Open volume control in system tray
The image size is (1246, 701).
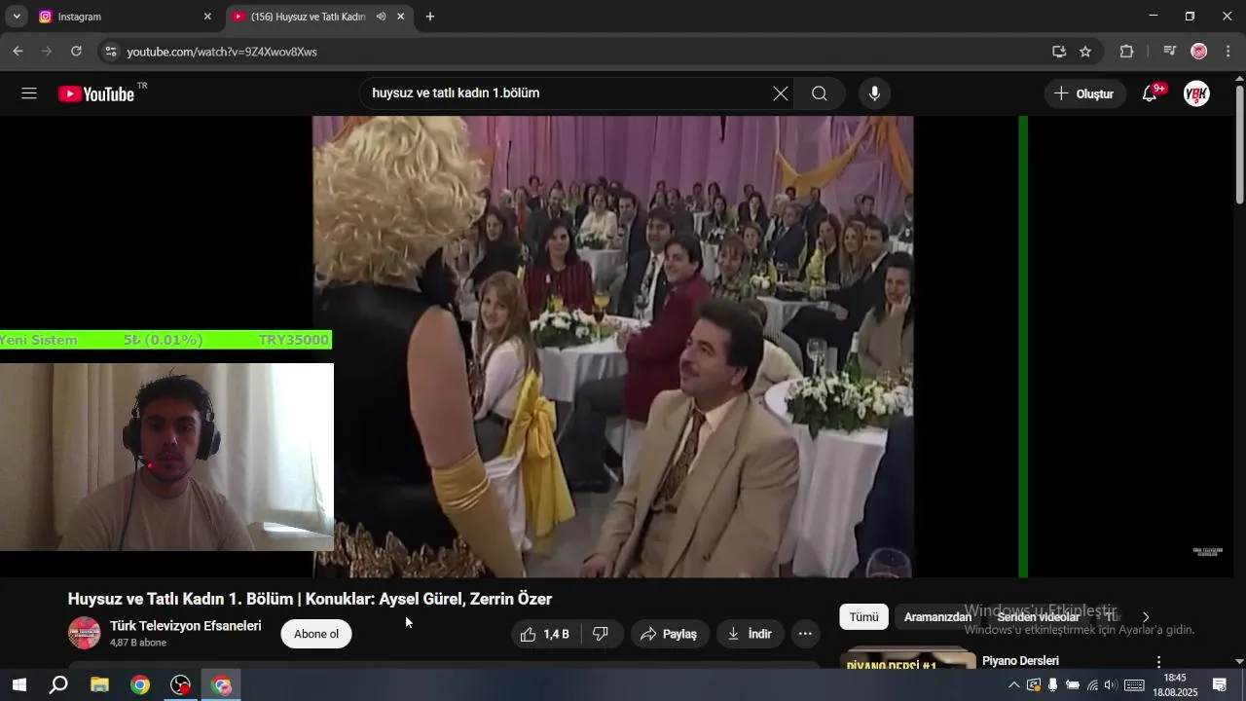pyautogui.click(x=1111, y=685)
